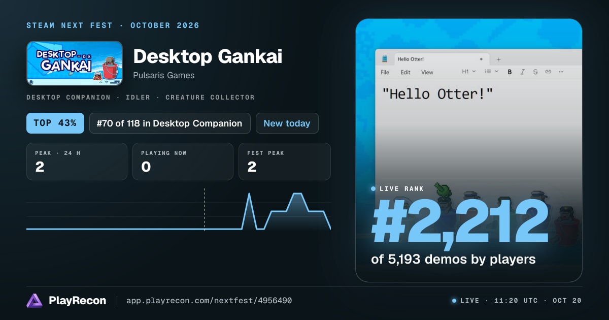Click the PEAK · 24 H stat card
Image resolution: width=609 pixels, height=320 pixels.
(77, 162)
